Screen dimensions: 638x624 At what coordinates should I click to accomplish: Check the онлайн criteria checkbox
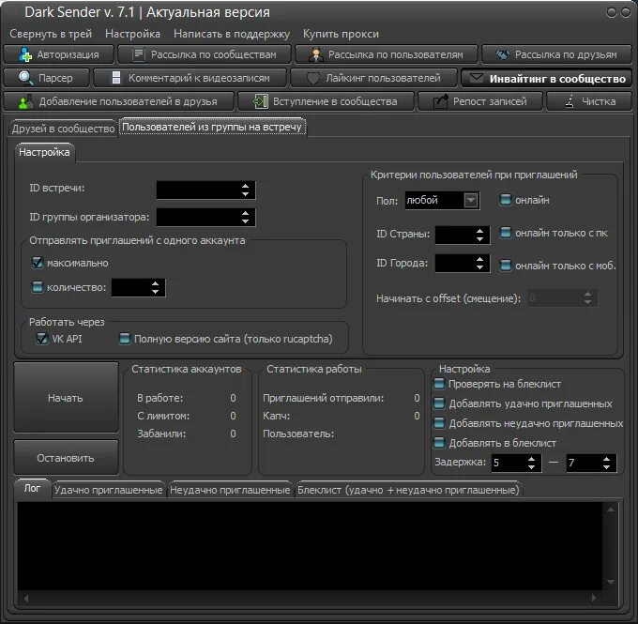(505, 200)
